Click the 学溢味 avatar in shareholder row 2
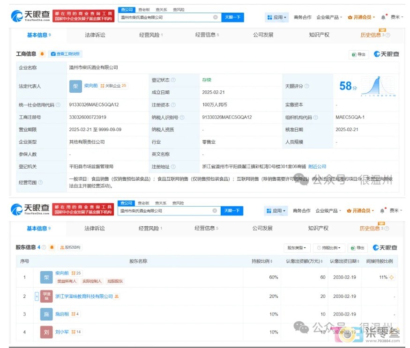 tap(46, 296)
